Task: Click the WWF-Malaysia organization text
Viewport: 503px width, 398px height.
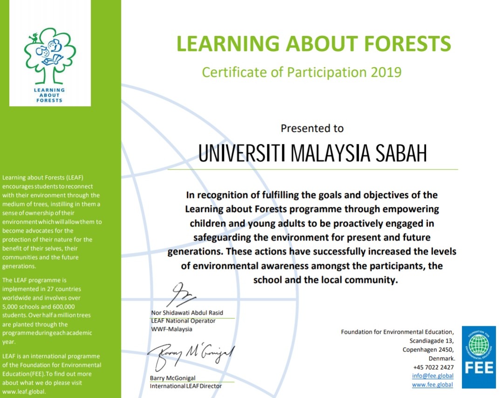Action: click(x=171, y=329)
